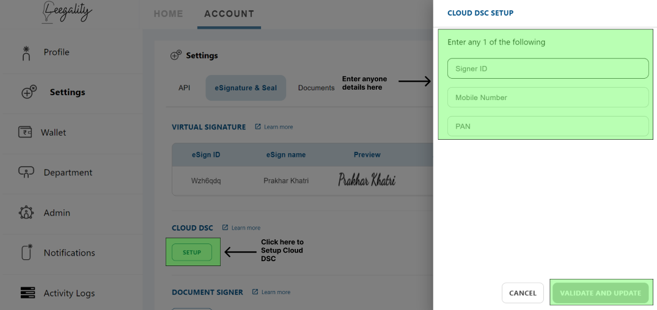
Task: Select the eSignature & Seal tab
Action: click(x=246, y=88)
